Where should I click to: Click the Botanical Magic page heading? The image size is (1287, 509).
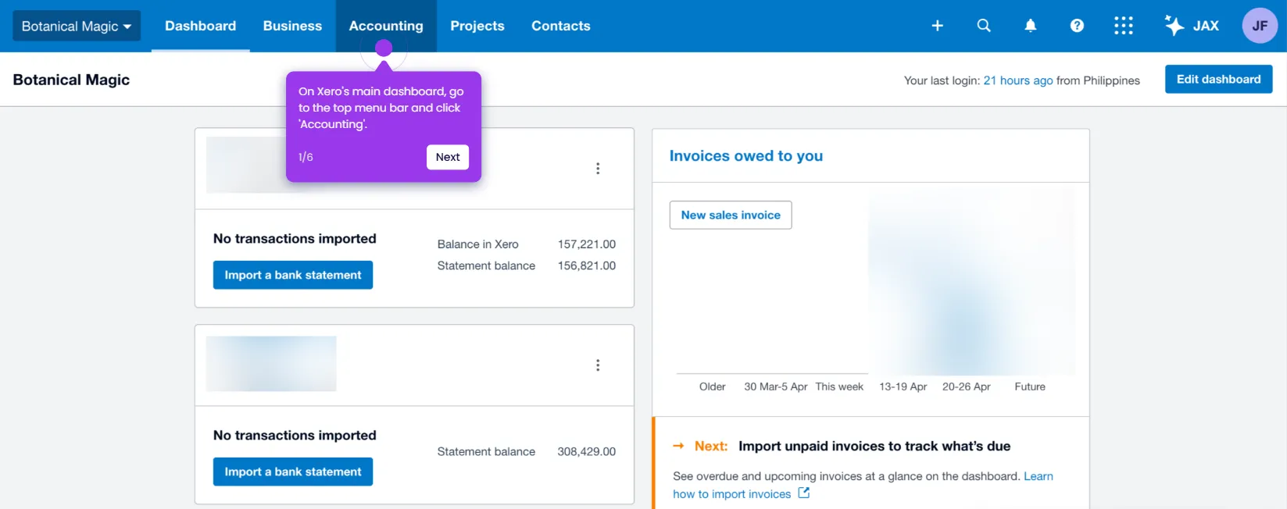[x=71, y=80]
